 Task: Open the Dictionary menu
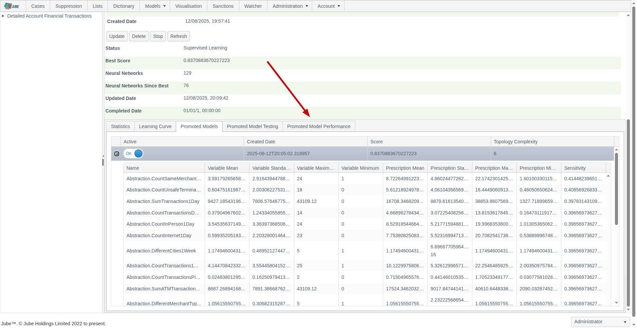tap(124, 6)
